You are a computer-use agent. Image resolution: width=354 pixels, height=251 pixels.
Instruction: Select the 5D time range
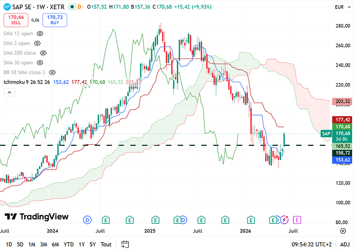coord(21,244)
